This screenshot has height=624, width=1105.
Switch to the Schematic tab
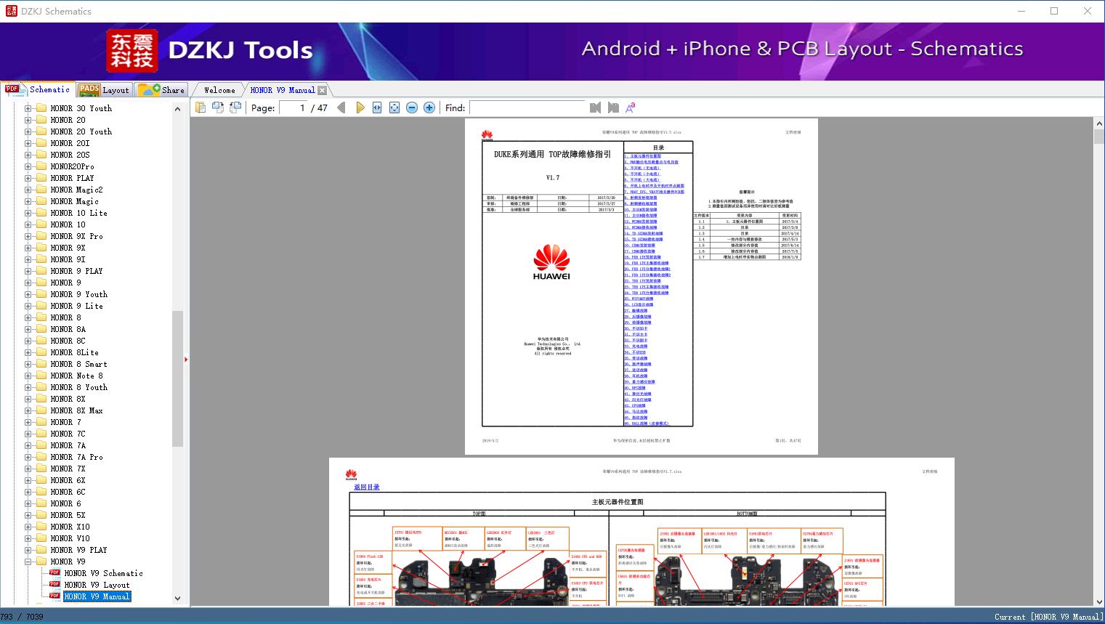pyautogui.click(x=38, y=89)
